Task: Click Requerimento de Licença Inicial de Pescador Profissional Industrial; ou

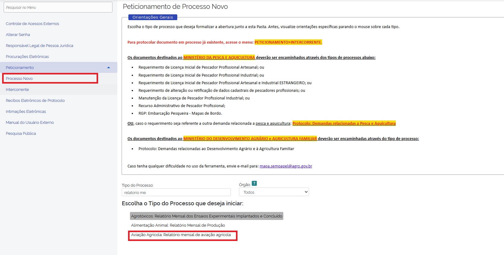Action: [201, 75]
